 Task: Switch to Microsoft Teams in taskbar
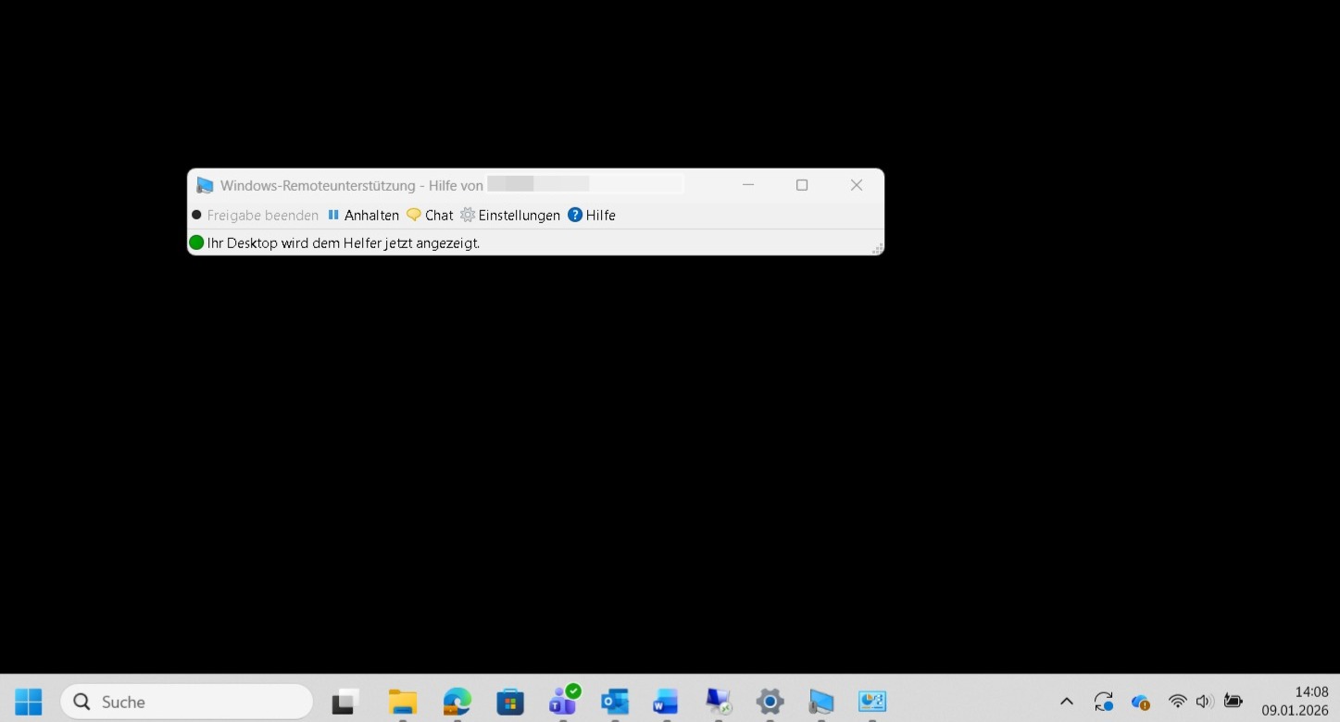[563, 702]
